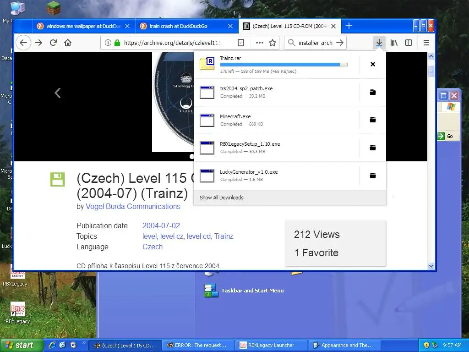Toggle reader view icon in address bar
The image size is (469, 352).
point(241,43)
